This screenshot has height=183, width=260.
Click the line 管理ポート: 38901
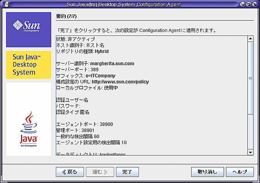(75, 130)
